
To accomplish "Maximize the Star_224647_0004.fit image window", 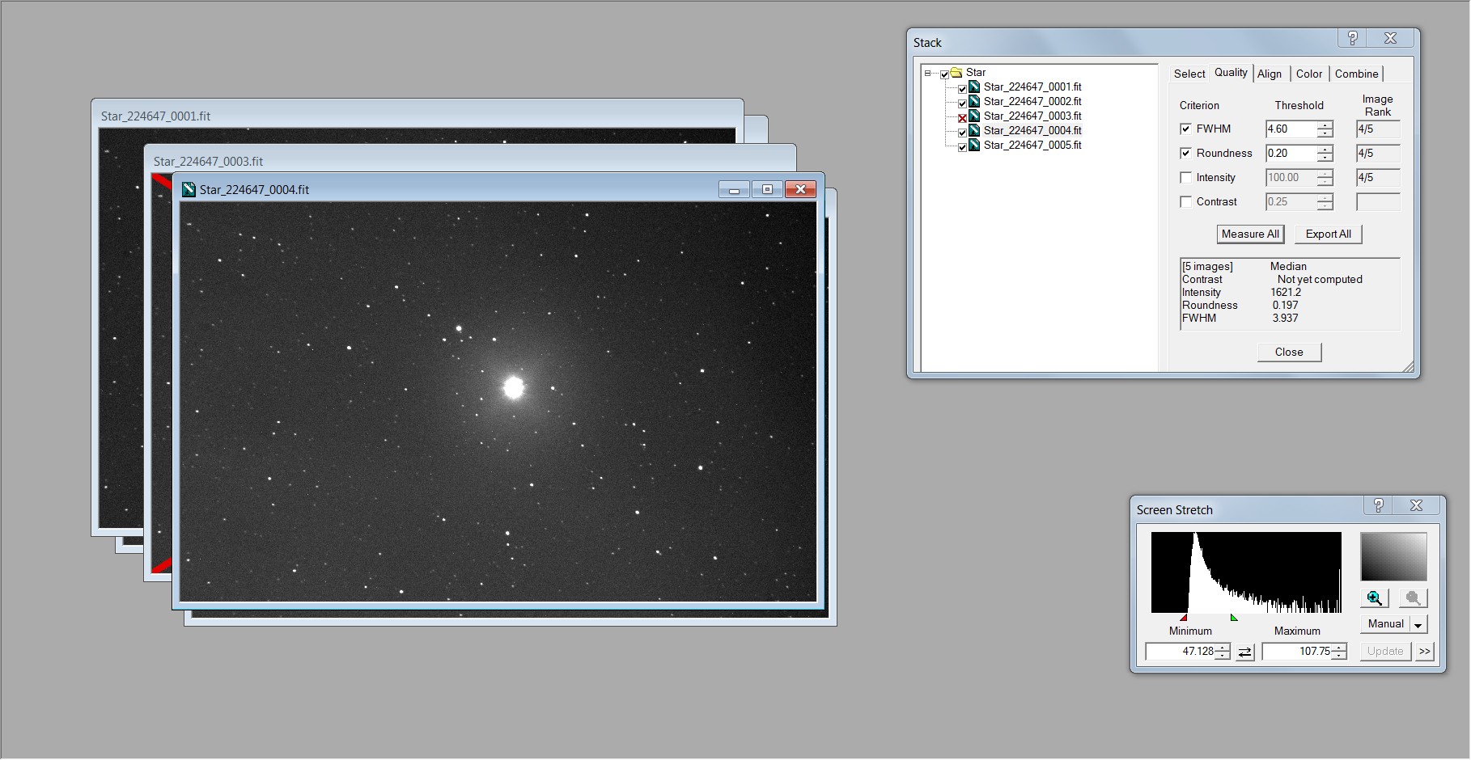I will 767,189.
